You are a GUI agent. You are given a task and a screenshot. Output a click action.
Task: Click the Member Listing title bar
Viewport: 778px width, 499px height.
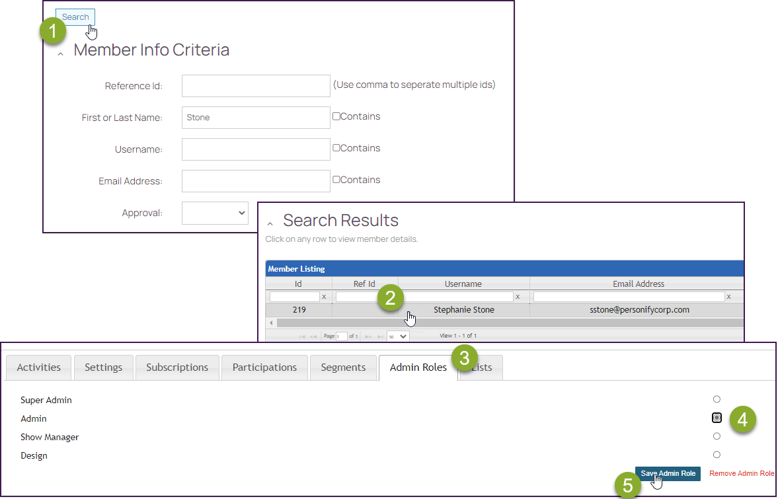click(504, 269)
